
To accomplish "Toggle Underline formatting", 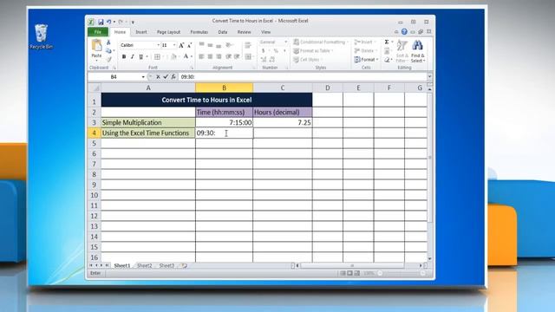I will (140, 56).
